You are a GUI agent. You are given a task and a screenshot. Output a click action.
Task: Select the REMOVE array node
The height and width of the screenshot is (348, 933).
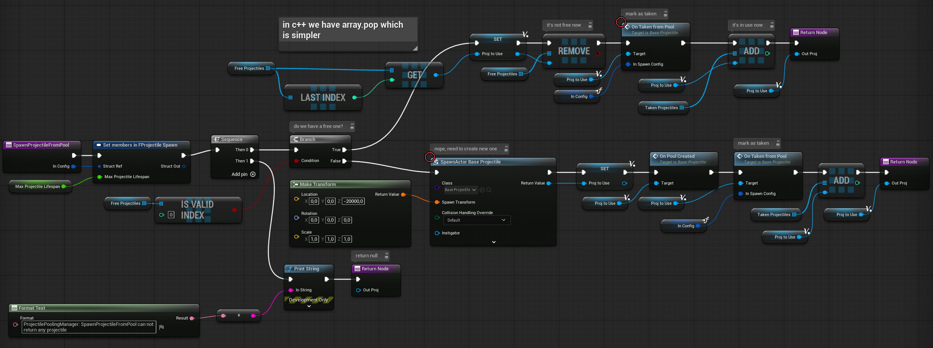tap(574, 51)
